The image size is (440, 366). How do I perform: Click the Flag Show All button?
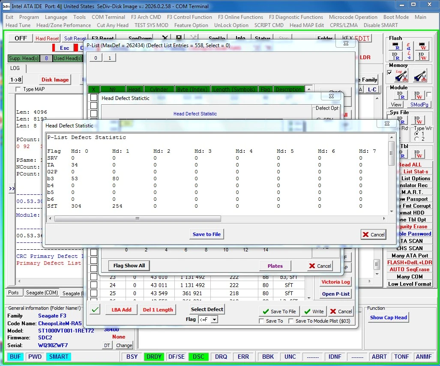[x=129, y=266]
